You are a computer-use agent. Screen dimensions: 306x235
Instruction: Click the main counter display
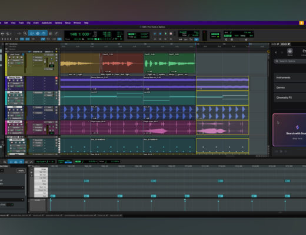point(79,34)
